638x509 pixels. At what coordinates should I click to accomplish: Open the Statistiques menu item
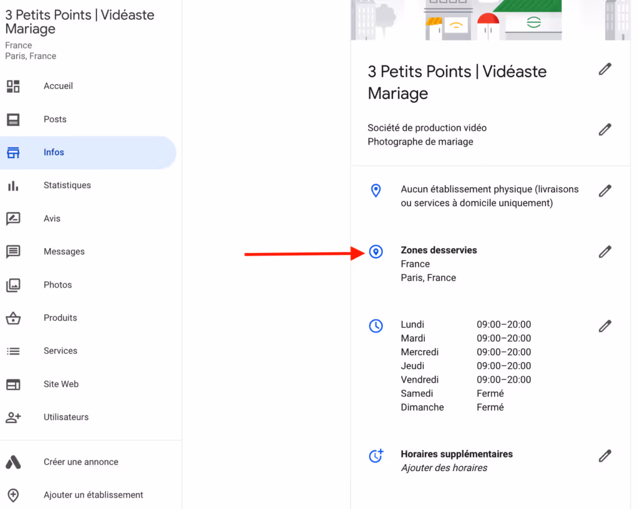(88, 186)
